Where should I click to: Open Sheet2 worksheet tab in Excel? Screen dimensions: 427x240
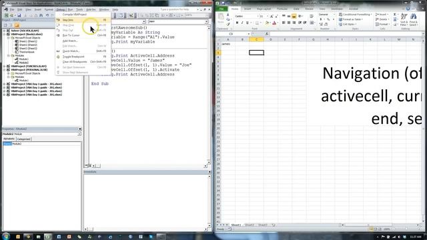click(250, 225)
